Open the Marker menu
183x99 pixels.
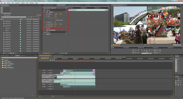(x=23, y=3)
